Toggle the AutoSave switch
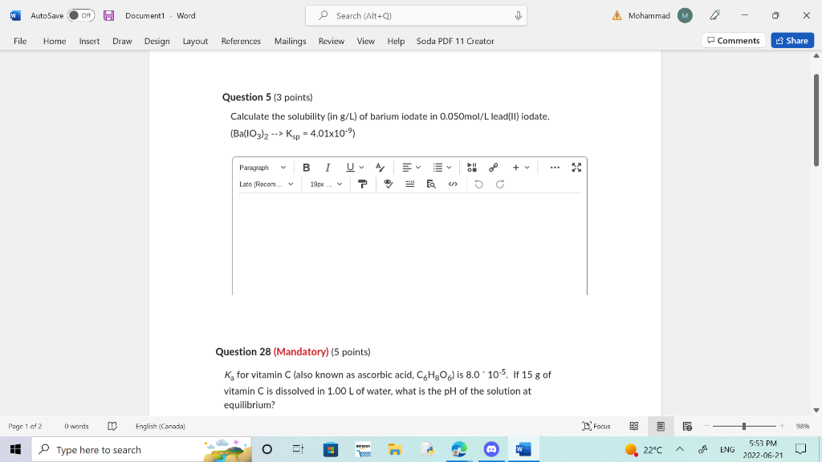 81,15
